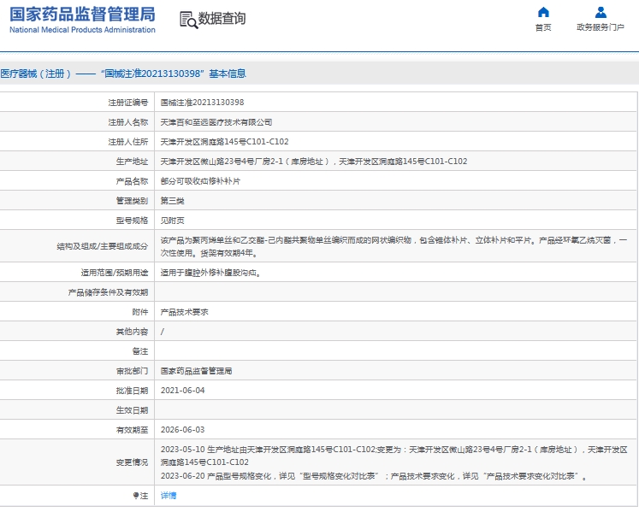The width and height of the screenshot is (639, 512).
Task: Click the structure composition description text
Action: tap(393, 246)
